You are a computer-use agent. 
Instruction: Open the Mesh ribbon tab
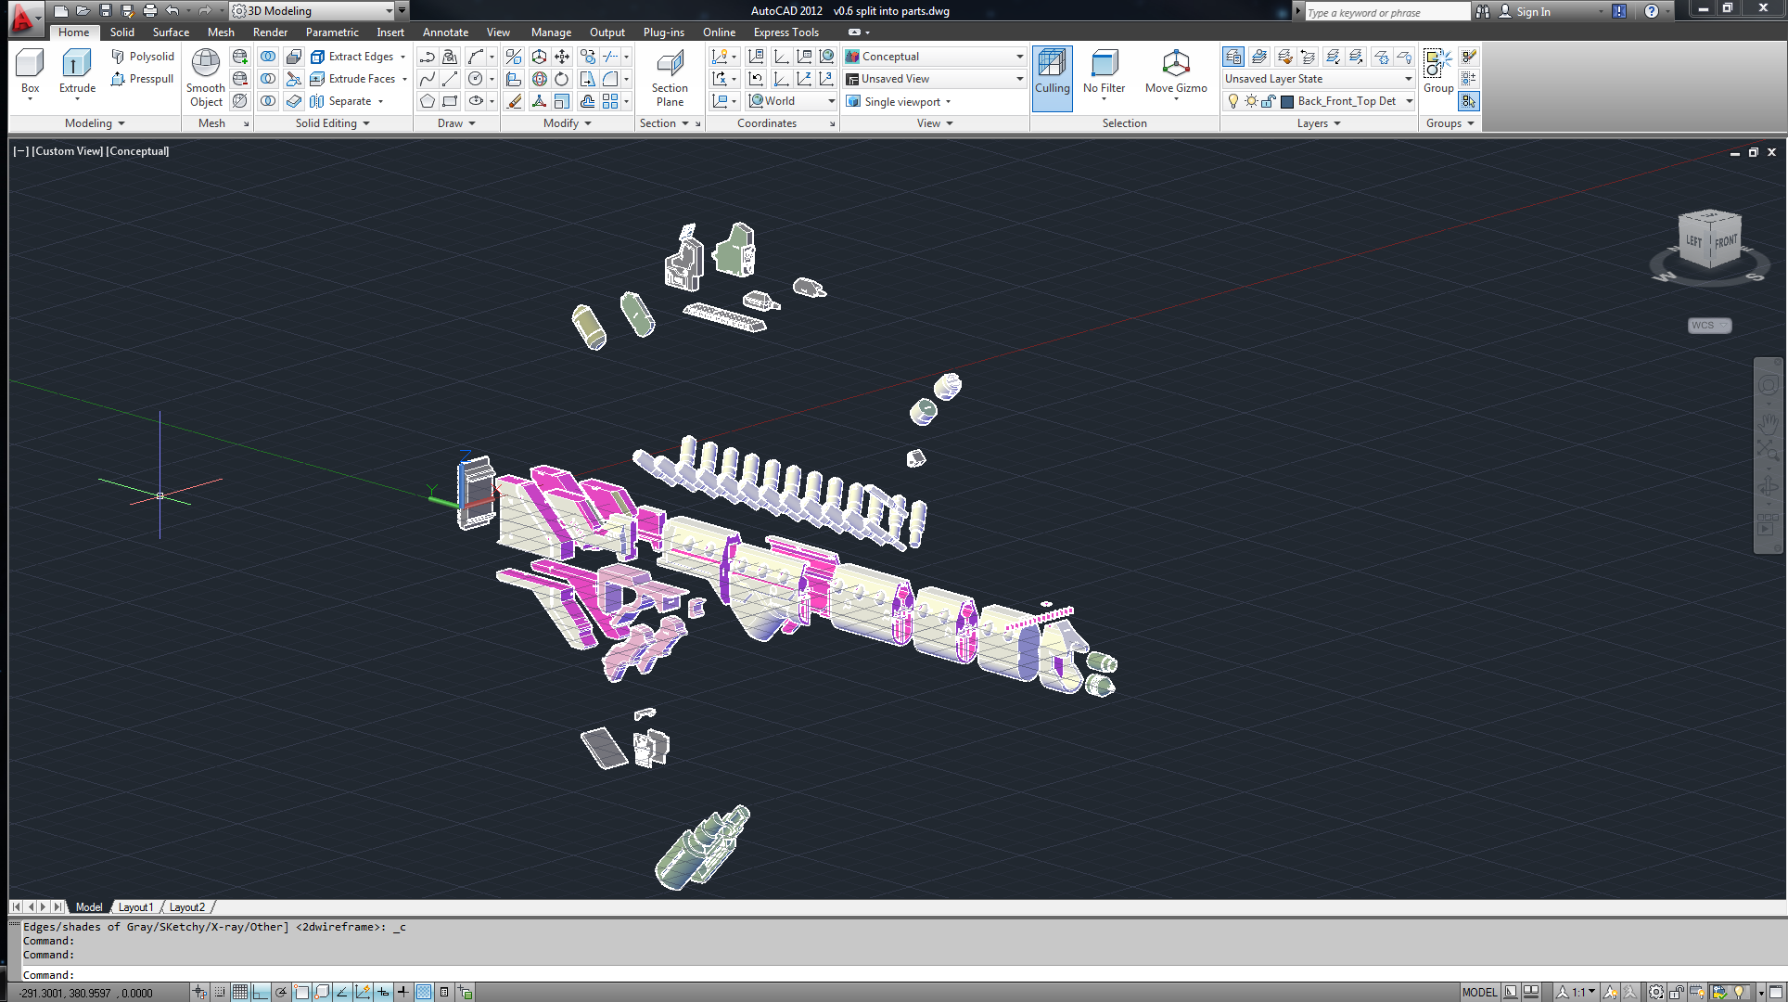click(x=221, y=32)
